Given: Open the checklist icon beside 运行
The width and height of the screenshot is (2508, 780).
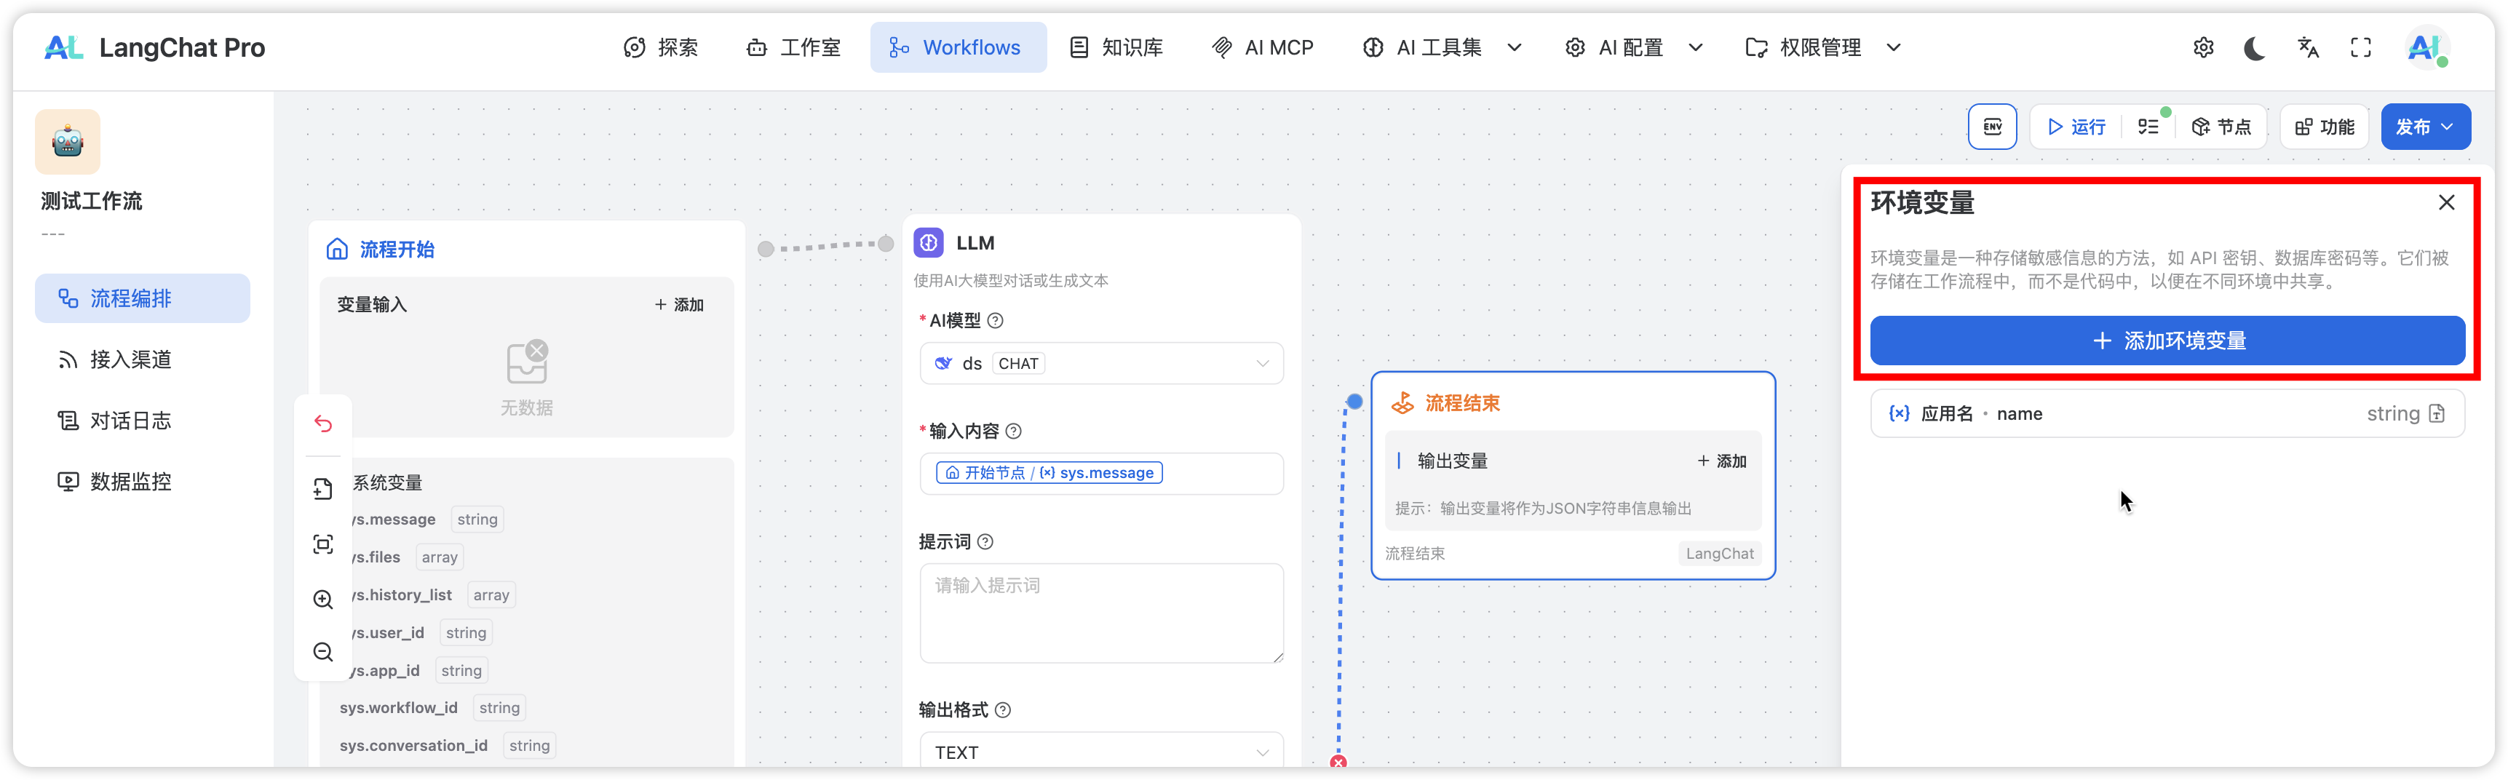Looking at the screenshot, I should [2148, 127].
